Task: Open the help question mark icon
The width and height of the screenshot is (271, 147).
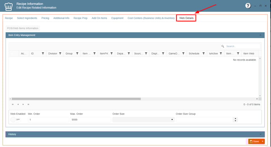Action: [x=248, y=6]
